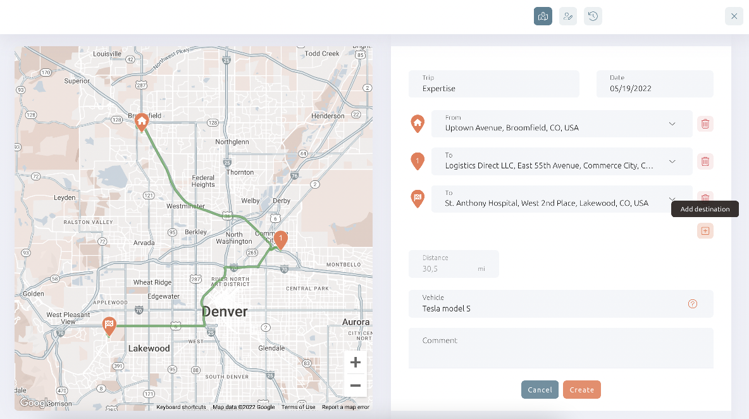The image size is (749, 419).
Task: Click Report a map error link
Action: (345, 407)
